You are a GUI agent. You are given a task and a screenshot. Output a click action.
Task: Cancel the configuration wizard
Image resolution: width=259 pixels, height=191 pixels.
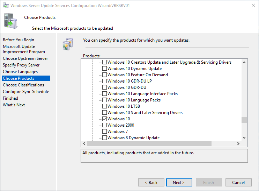[238, 182]
